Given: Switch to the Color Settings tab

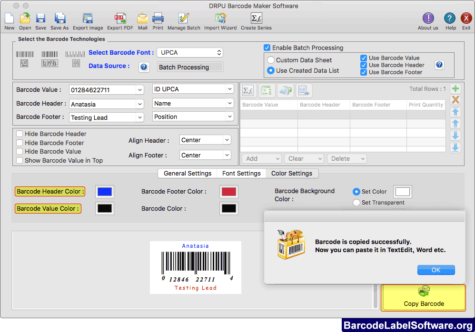Looking at the screenshot, I should click(x=292, y=173).
